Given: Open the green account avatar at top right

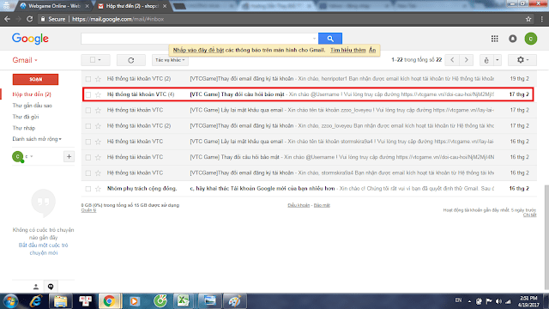Looking at the screenshot, I should coord(530,39).
